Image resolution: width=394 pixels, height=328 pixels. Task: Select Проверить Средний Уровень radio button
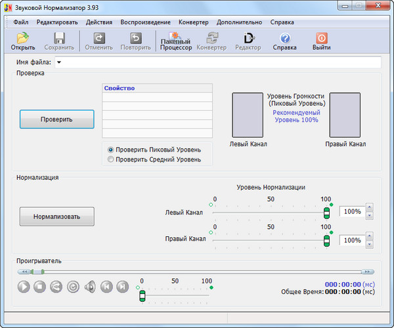coord(110,159)
